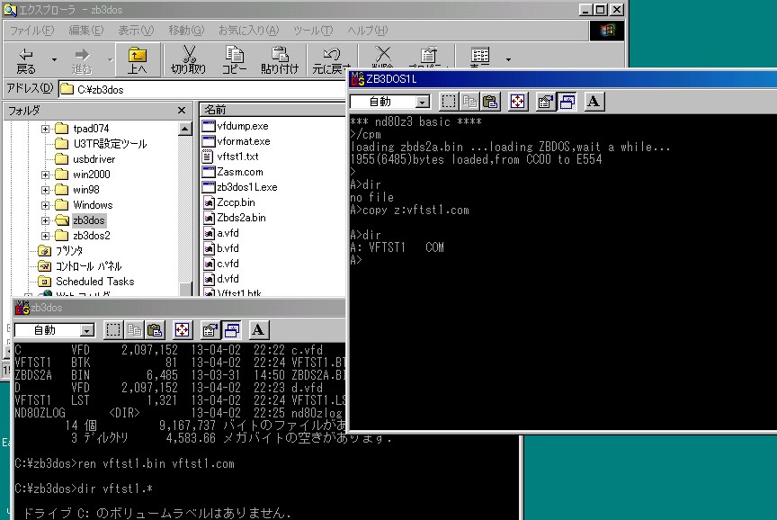
Task: Open Properties from the zb3dos toolbar
Action: 210,330
